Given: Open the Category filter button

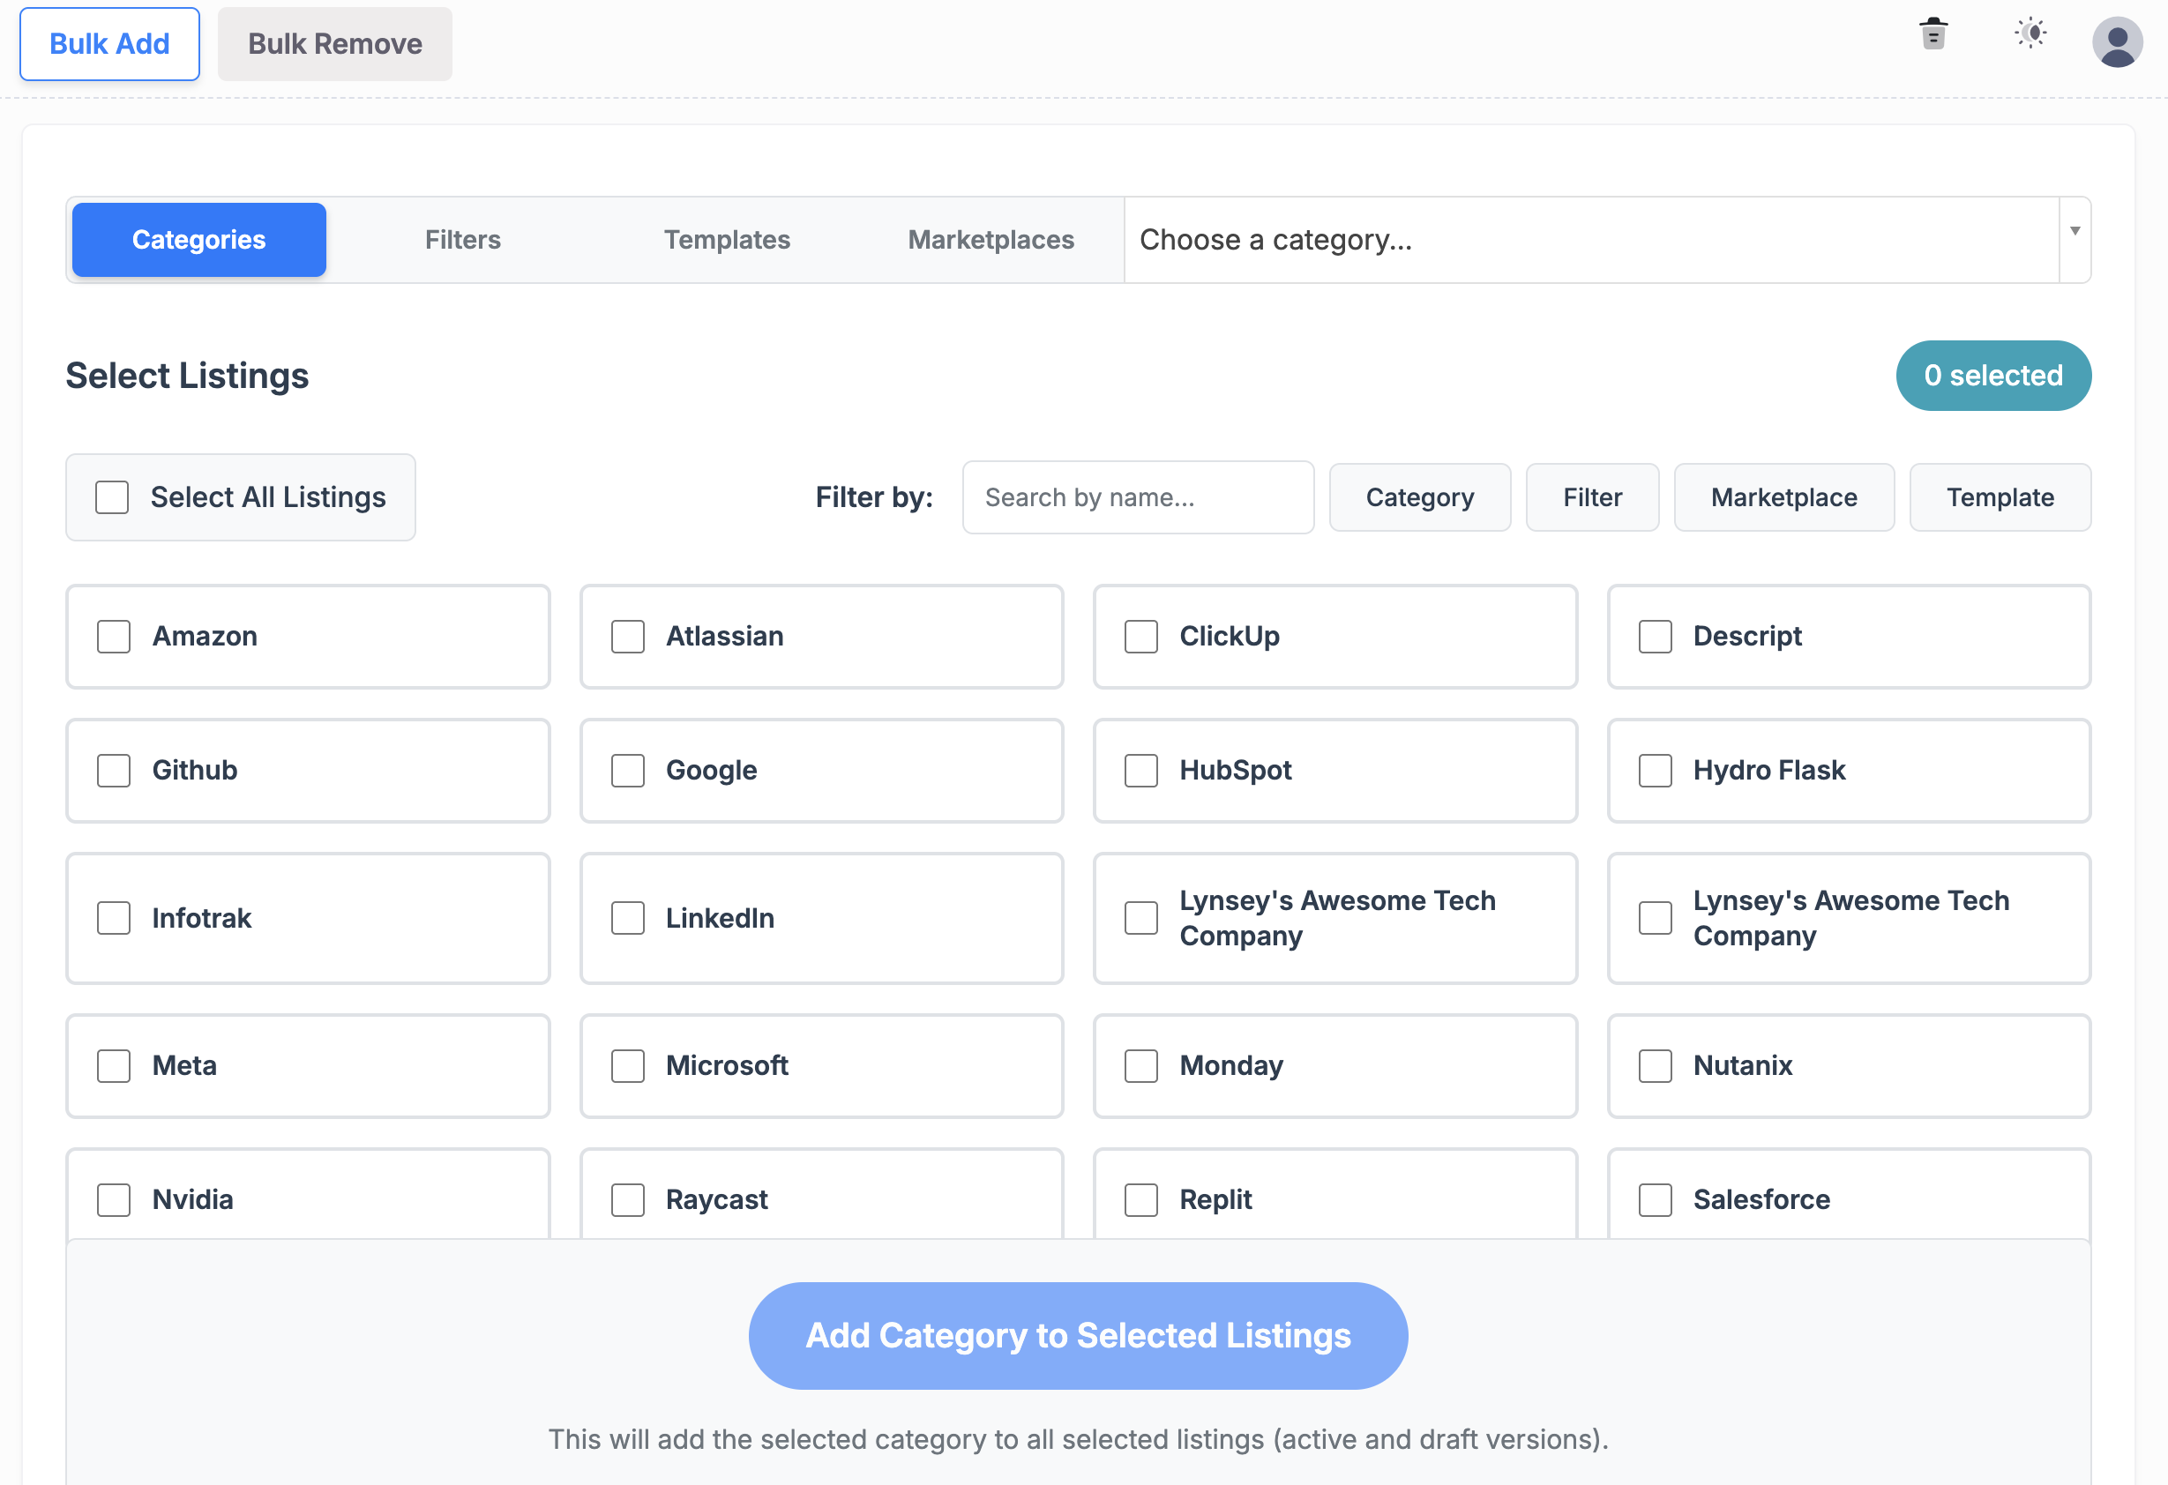Looking at the screenshot, I should point(1420,497).
